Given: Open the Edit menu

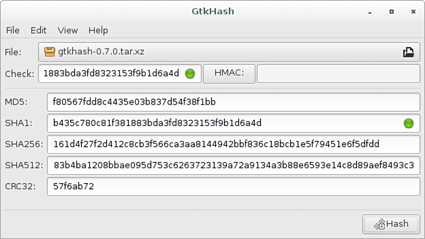Looking at the screenshot, I should click(38, 31).
